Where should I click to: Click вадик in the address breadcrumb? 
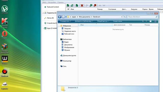click(x=74, y=17)
